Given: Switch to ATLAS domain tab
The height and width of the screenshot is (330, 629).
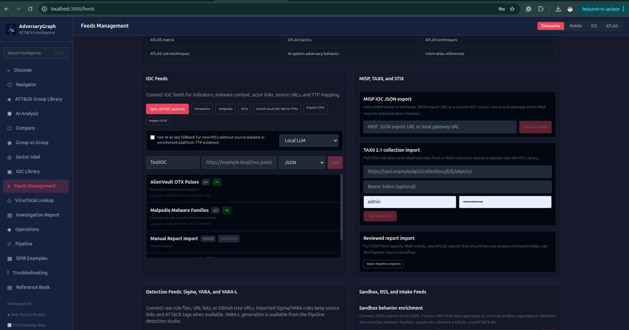Looking at the screenshot, I should click(612, 26).
